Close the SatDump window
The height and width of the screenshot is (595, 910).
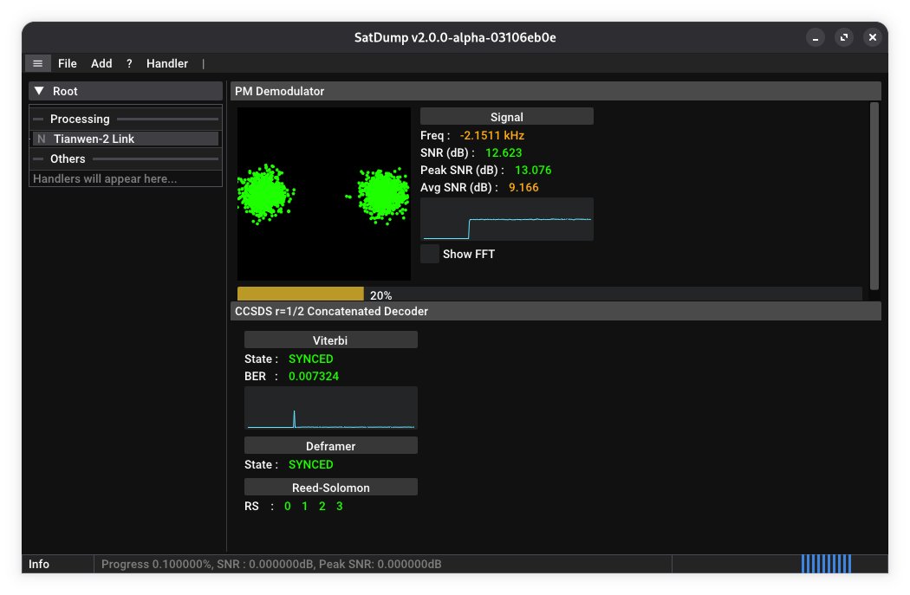click(872, 38)
